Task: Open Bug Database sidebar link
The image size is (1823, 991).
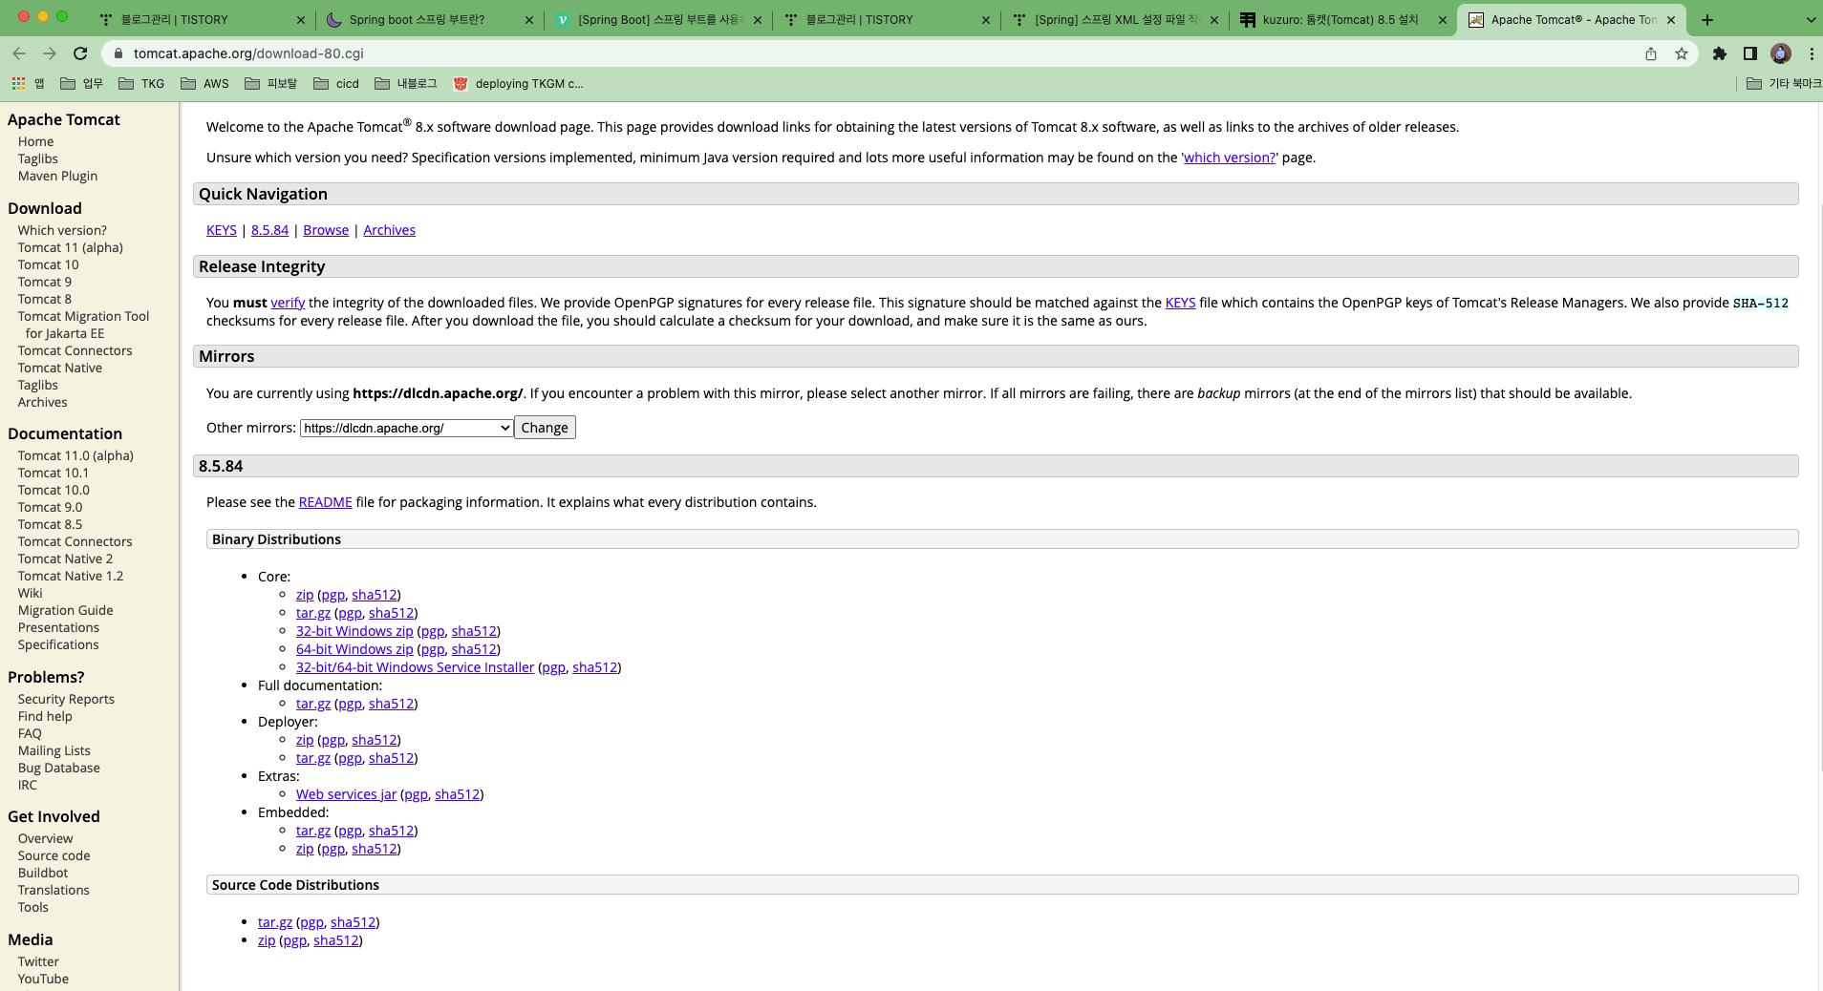Action: (59, 768)
